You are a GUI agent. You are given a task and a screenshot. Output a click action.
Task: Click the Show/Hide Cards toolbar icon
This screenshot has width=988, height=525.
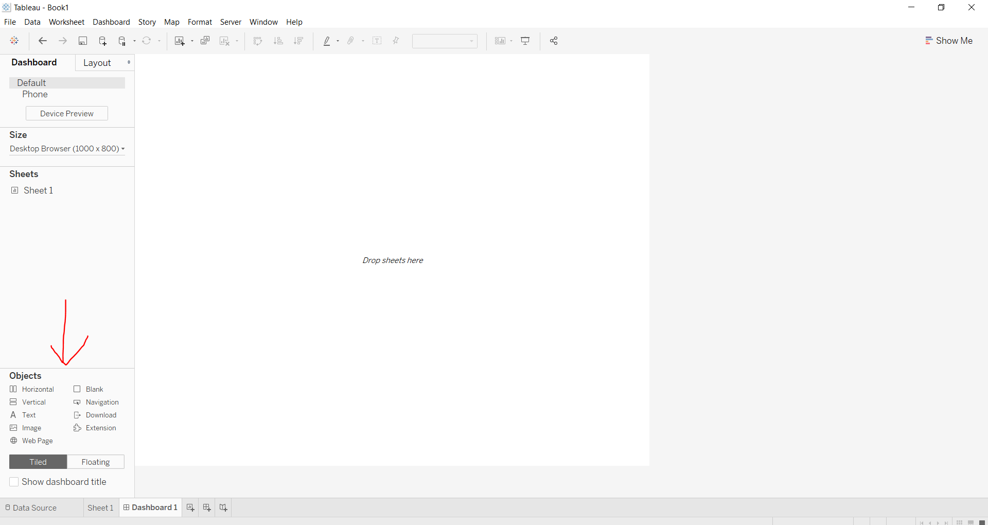pos(500,41)
